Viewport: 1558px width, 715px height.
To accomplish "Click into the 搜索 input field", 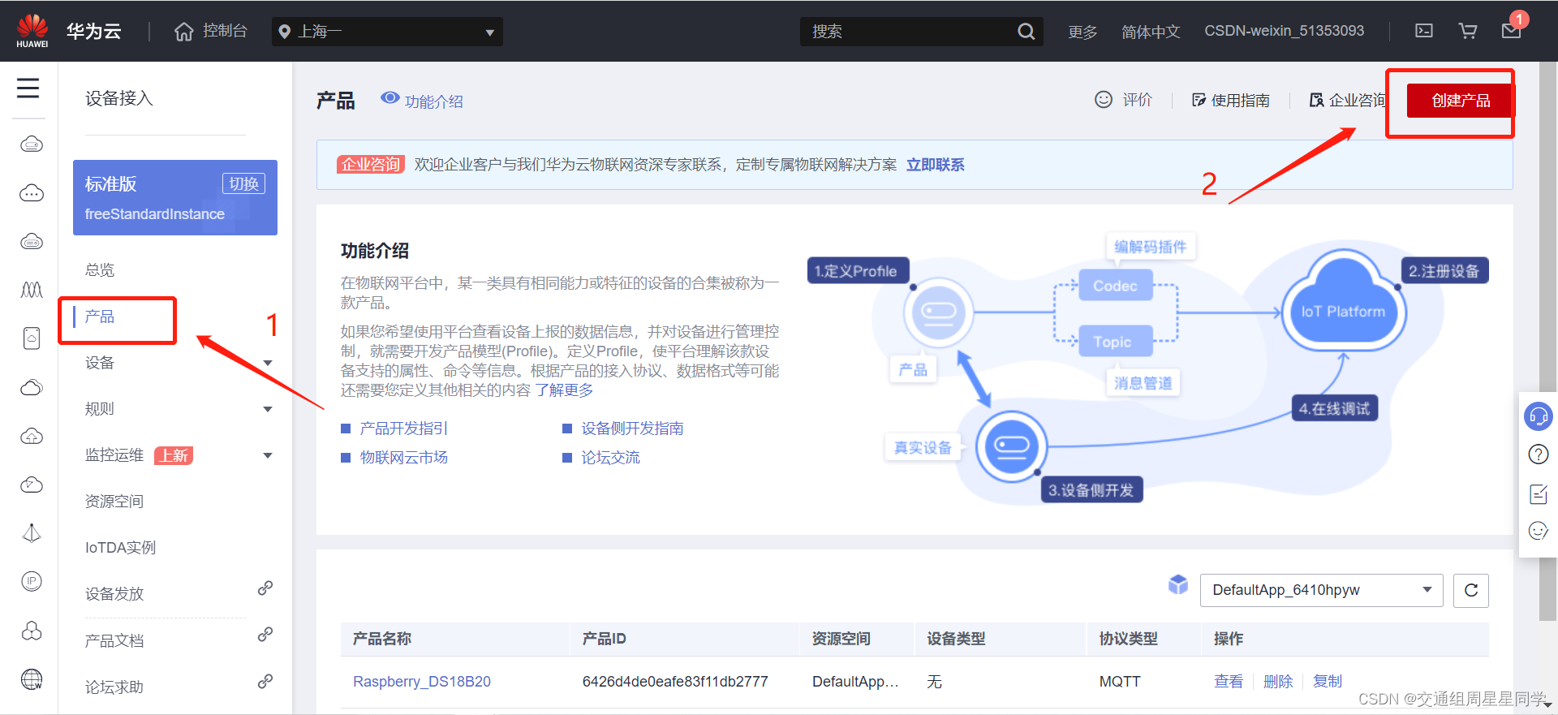I will 907,32.
